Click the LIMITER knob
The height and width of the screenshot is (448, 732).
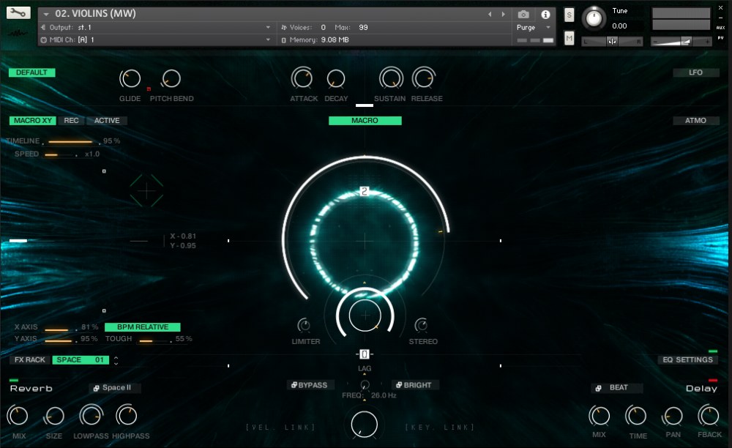tap(304, 324)
